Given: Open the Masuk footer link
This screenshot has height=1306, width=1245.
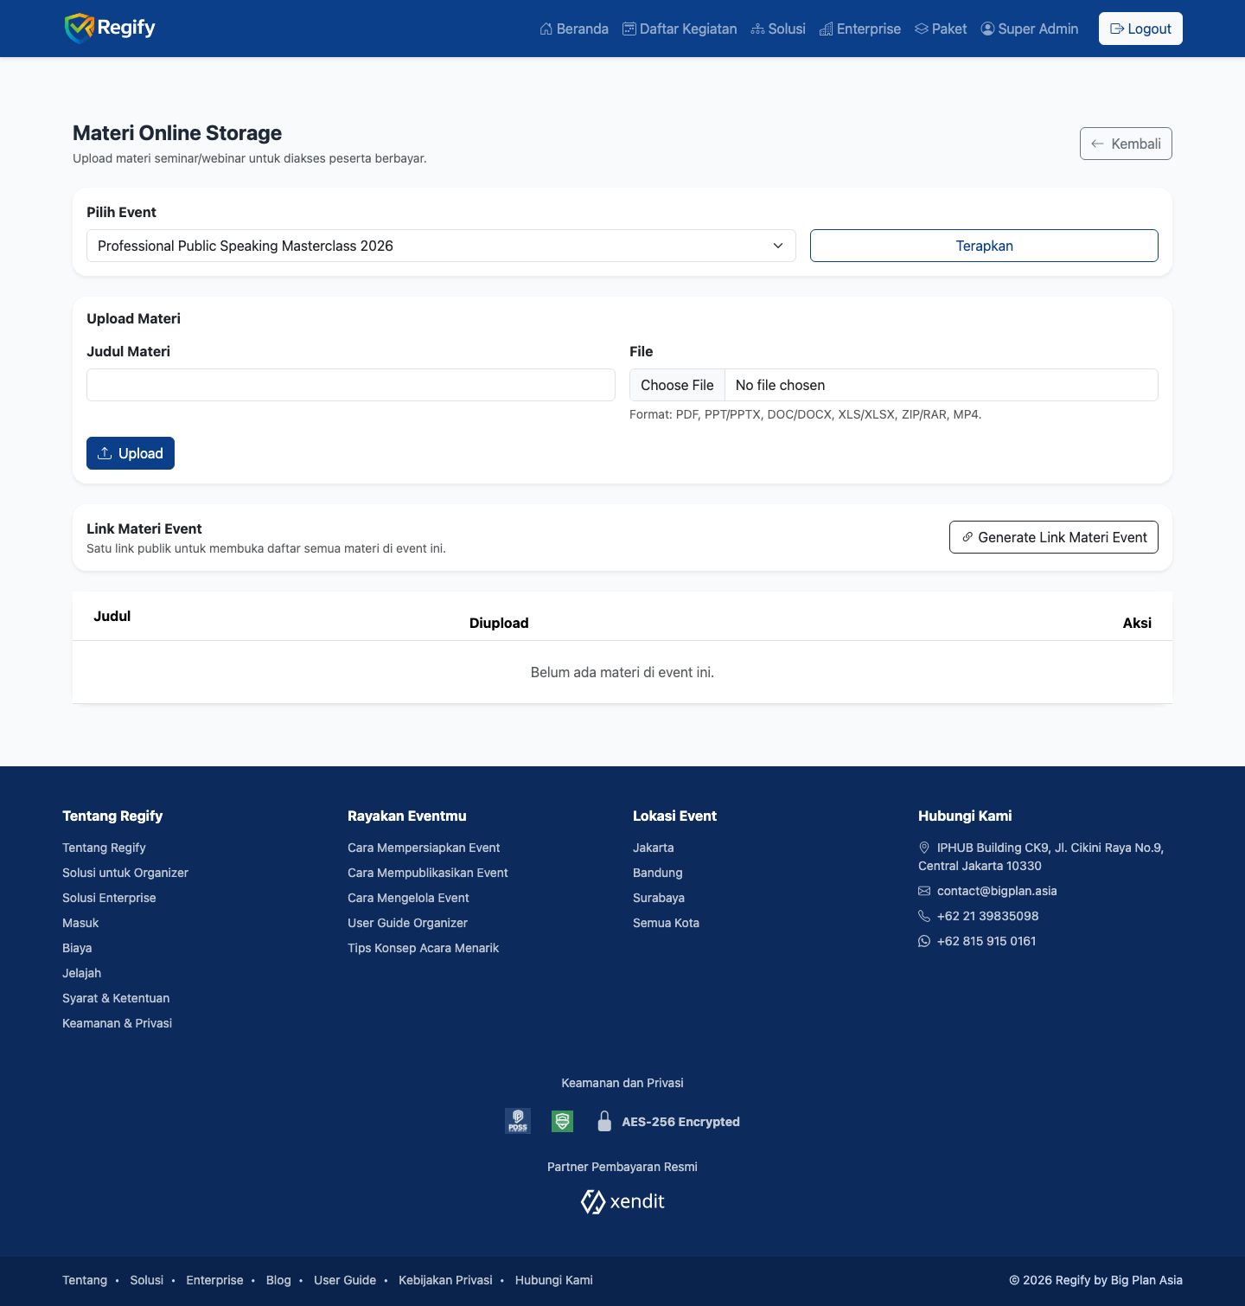Looking at the screenshot, I should pyautogui.click(x=80, y=923).
